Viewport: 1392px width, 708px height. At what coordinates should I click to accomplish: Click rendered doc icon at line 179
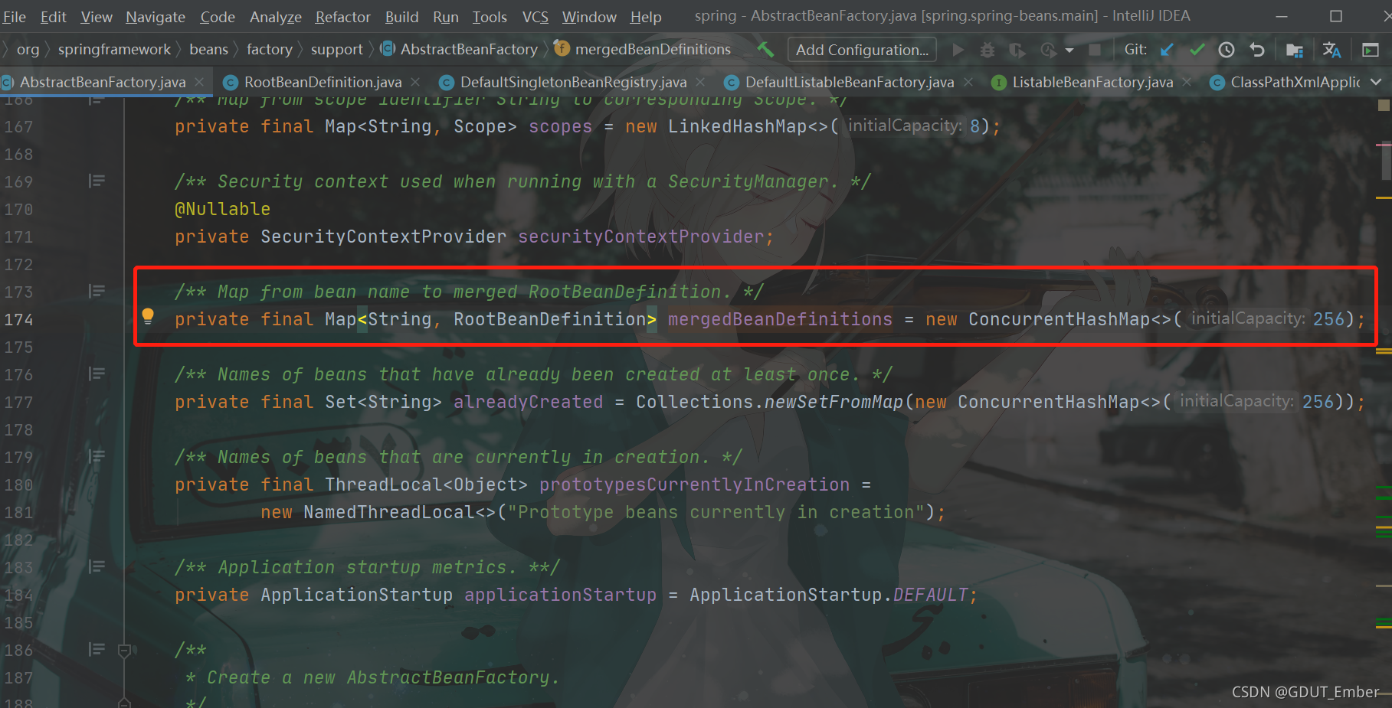tap(97, 456)
